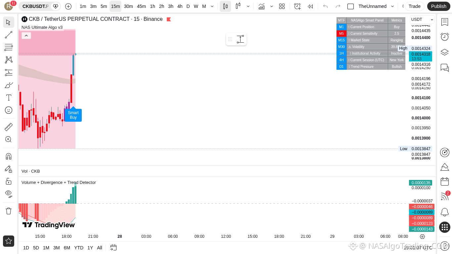Open the Trade button
This screenshot has height=254, width=452.
(414, 6)
